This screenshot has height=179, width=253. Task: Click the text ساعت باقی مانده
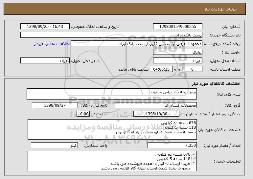pyautogui.click(x=133, y=69)
